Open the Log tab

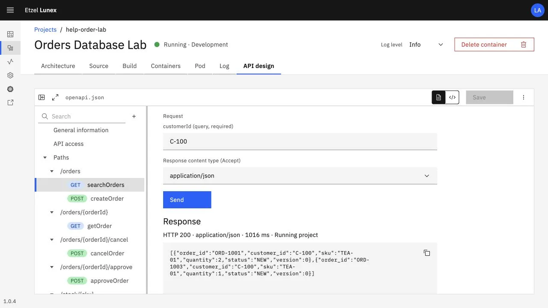coord(224,66)
